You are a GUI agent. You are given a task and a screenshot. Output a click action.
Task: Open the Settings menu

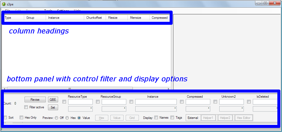click(x=63, y=11)
